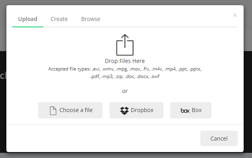Click the upload arrow icon in drop zone

point(125,45)
